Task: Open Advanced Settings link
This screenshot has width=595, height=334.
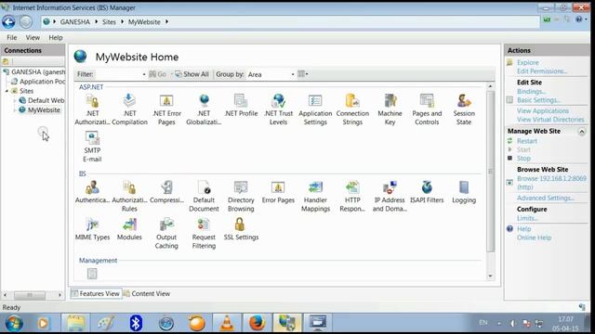Action: pyautogui.click(x=546, y=198)
